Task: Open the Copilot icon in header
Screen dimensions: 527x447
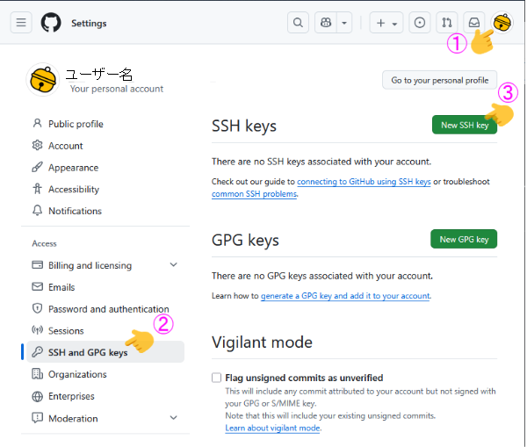Action: 326,23
